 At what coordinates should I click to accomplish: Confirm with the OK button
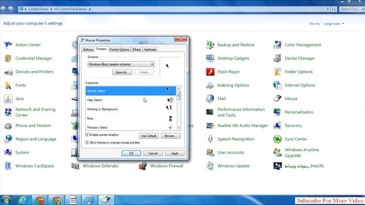tap(131, 153)
